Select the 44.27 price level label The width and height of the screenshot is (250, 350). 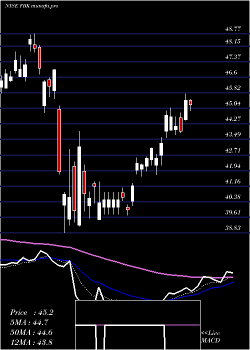point(233,119)
